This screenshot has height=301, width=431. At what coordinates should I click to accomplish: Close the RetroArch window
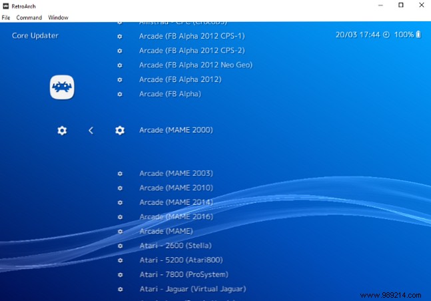(422, 5)
